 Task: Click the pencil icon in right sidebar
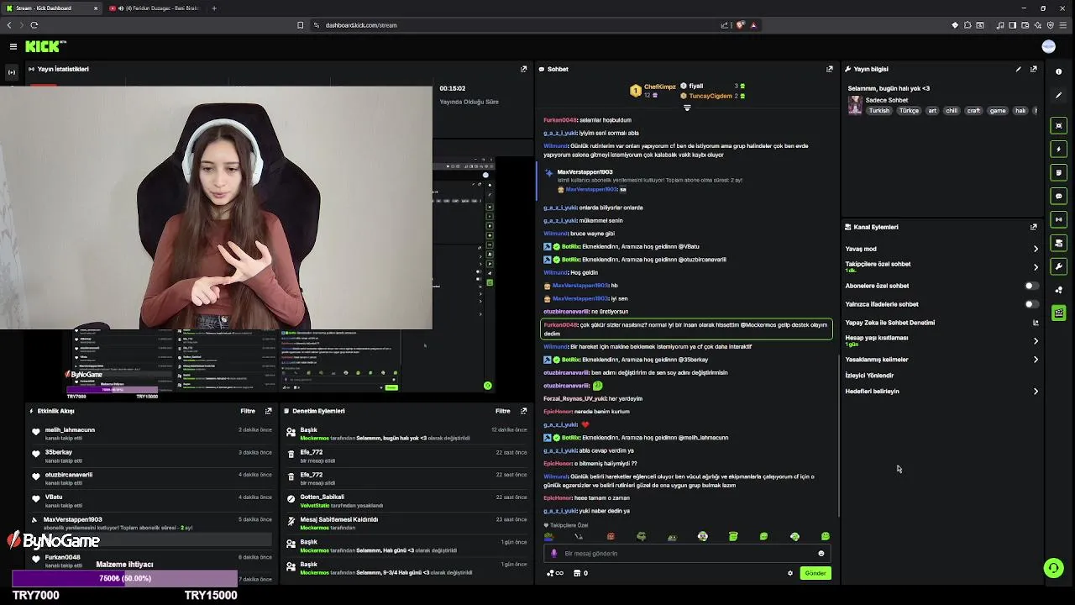(x=1058, y=95)
